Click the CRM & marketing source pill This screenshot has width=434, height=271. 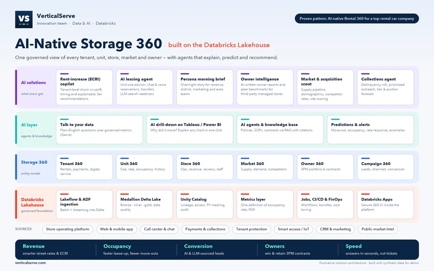pyautogui.click(x=335, y=229)
